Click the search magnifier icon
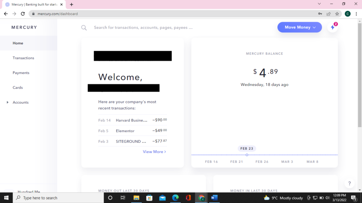Image resolution: width=362 pixels, height=203 pixels. tap(84, 28)
